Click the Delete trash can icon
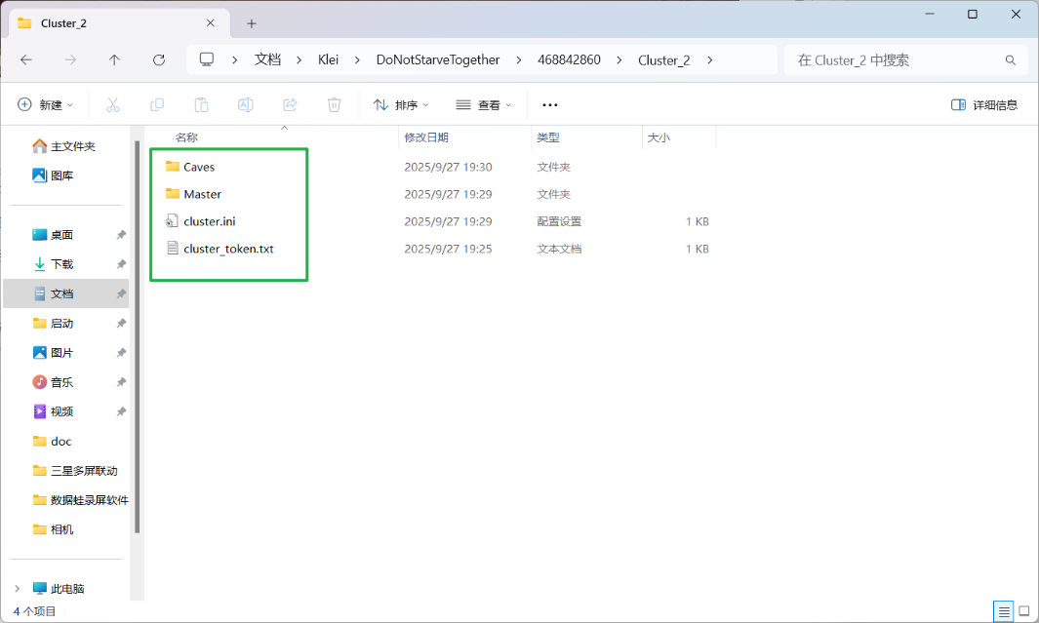Viewport: 1039px width, 623px height. click(x=335, y=104)
